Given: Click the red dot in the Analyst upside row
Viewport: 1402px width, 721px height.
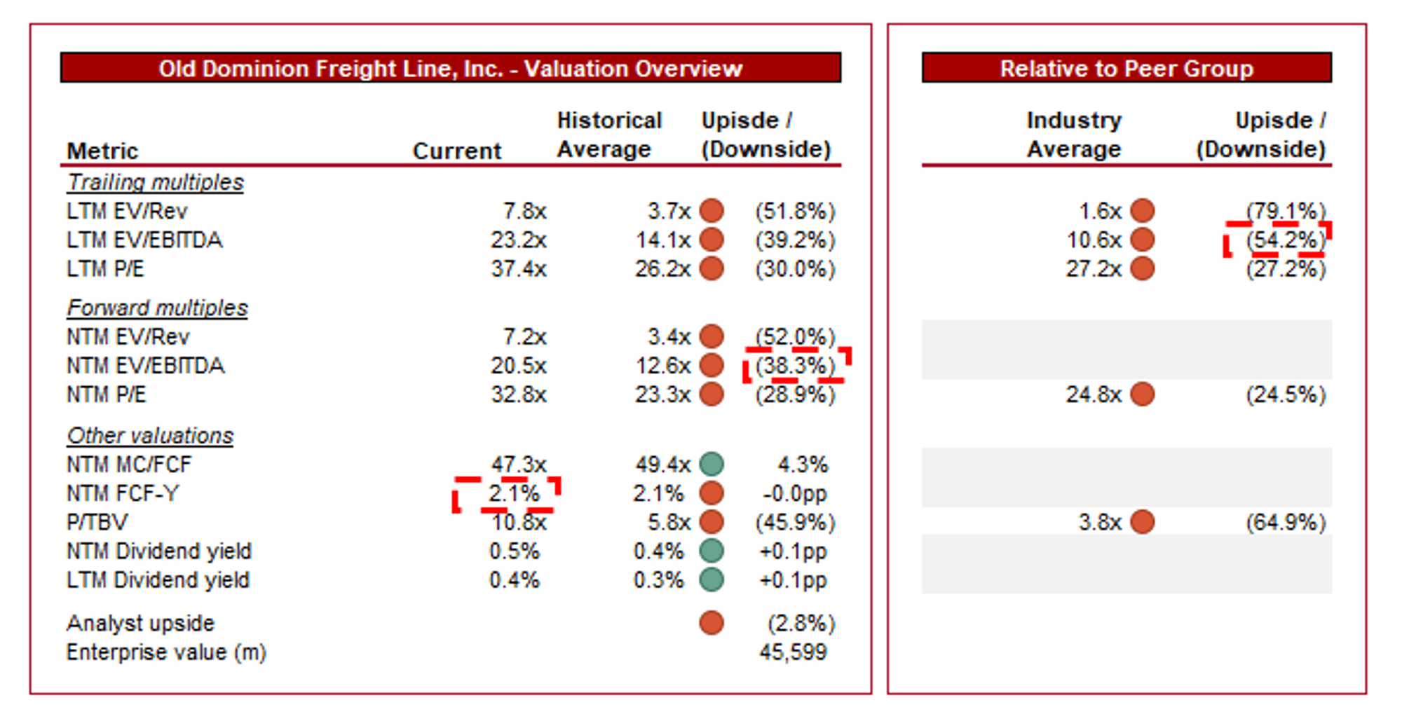Looking at the screenshot, I should point(712,623).
